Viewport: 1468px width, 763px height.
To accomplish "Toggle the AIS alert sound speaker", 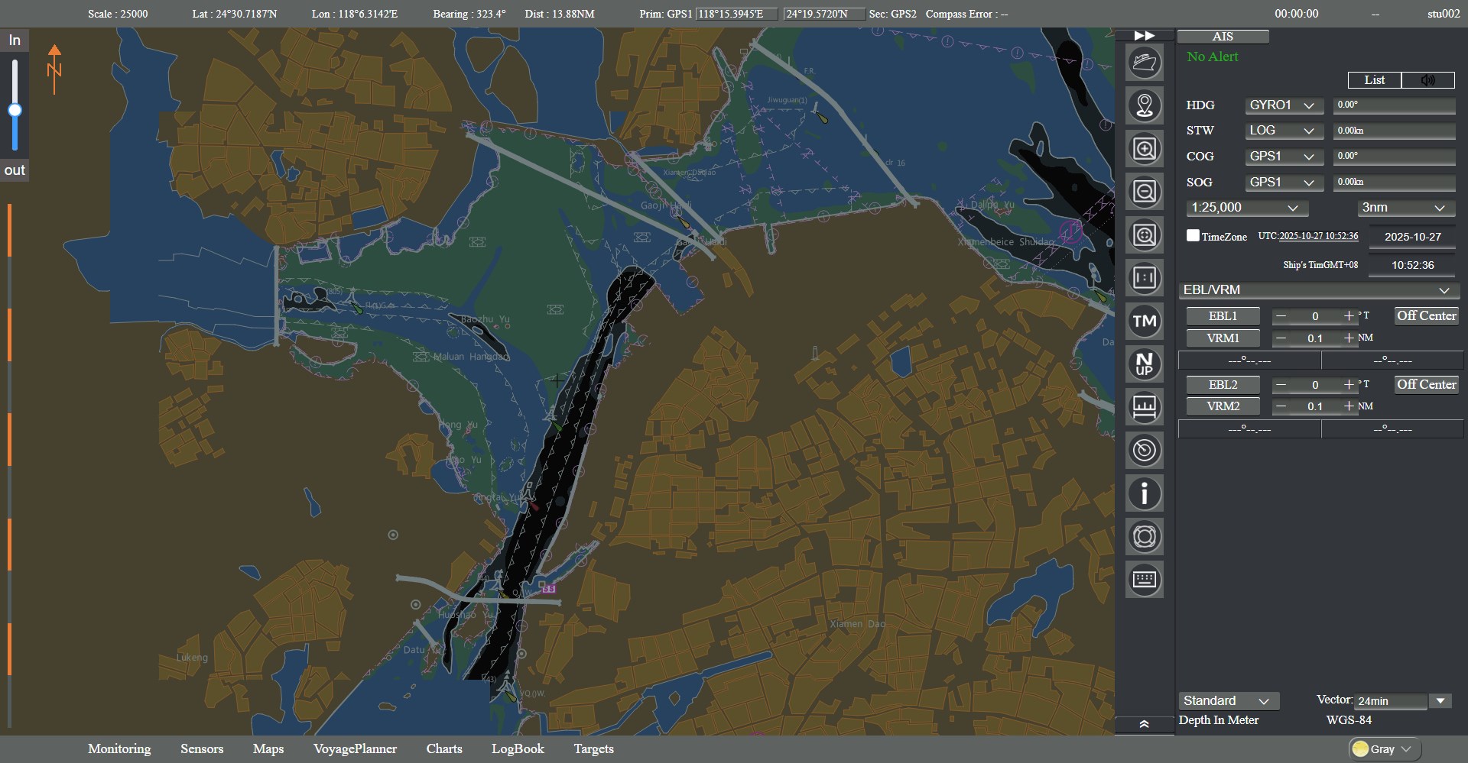I will click(1428, 80).
